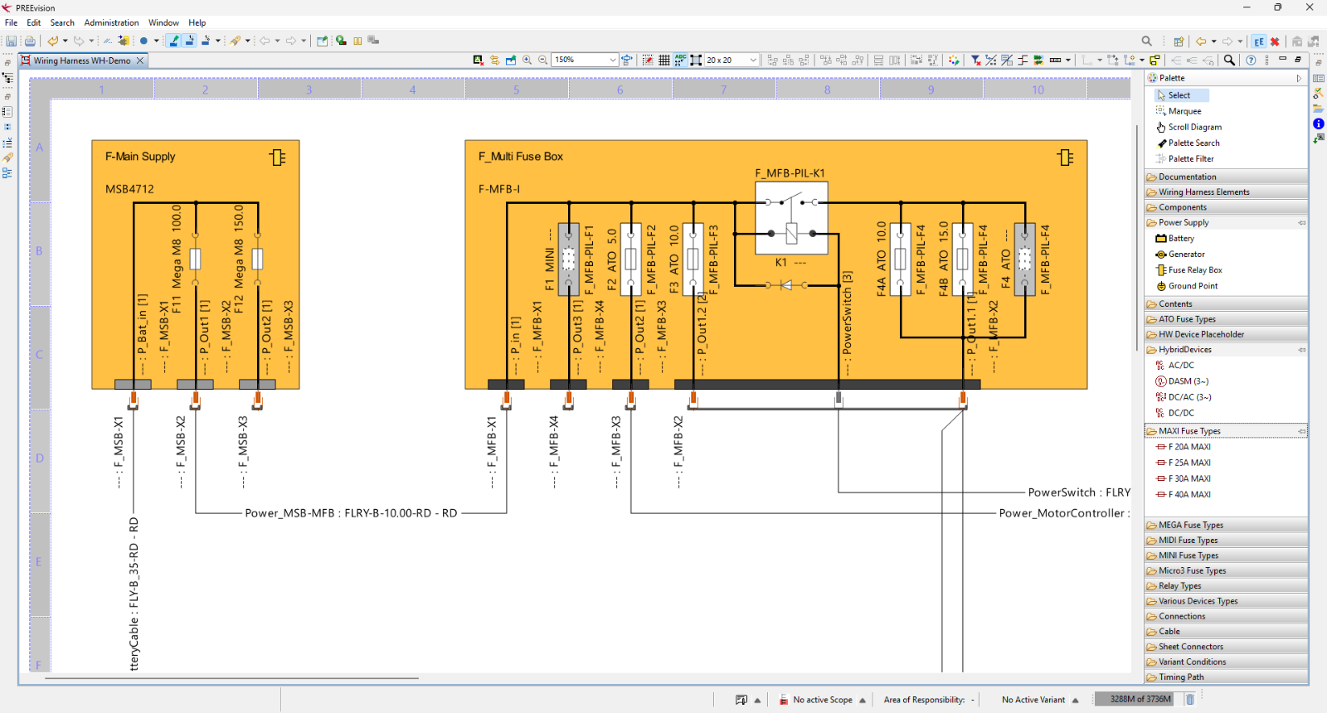Click Palette Search entry
The height and width of the screenshot is (713, 1327).
tap(1188, 143)
